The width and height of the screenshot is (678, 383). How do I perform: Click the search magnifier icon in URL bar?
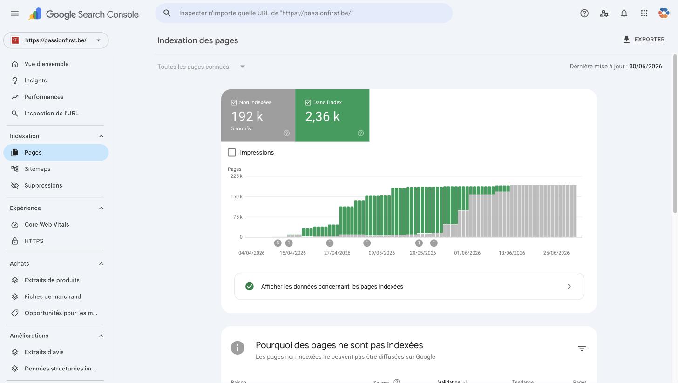[x=167, y=13]
